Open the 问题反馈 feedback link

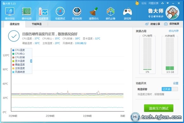(x=153, y=3)
